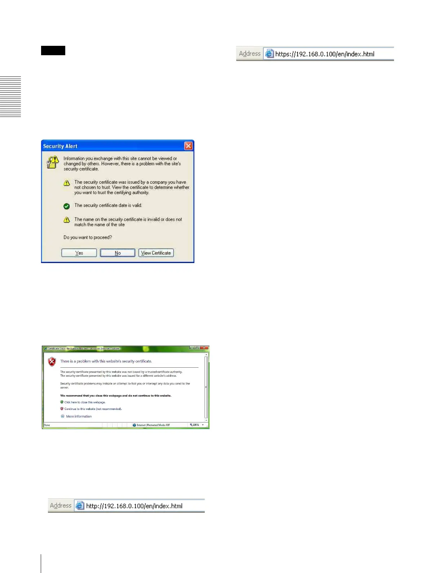Click the padlock warning icon in Security Alert
Image resolution: width=429 pixels, height=573 pixels.
coord(53,162)
